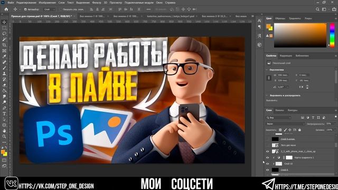Image resolution: width=338 pixels, height=190 pixels.
Task: Select the Healing Brush tool
Action: click(4, 62)
